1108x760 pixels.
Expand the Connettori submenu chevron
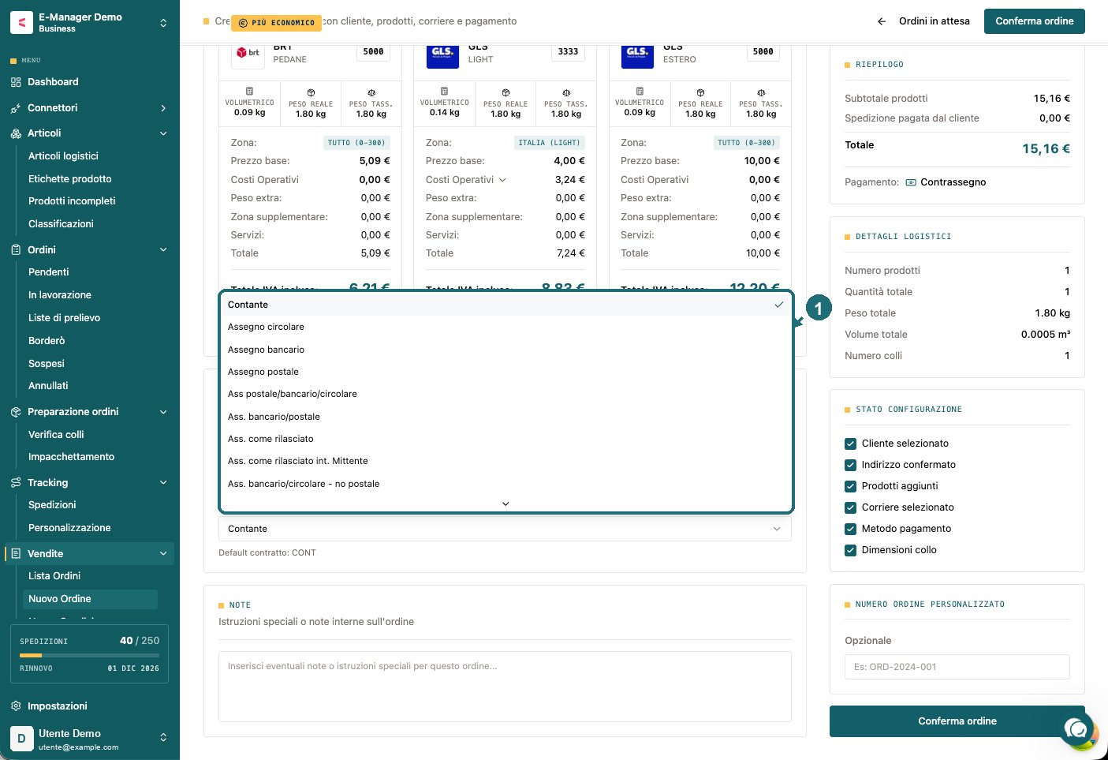pos(163,108)
